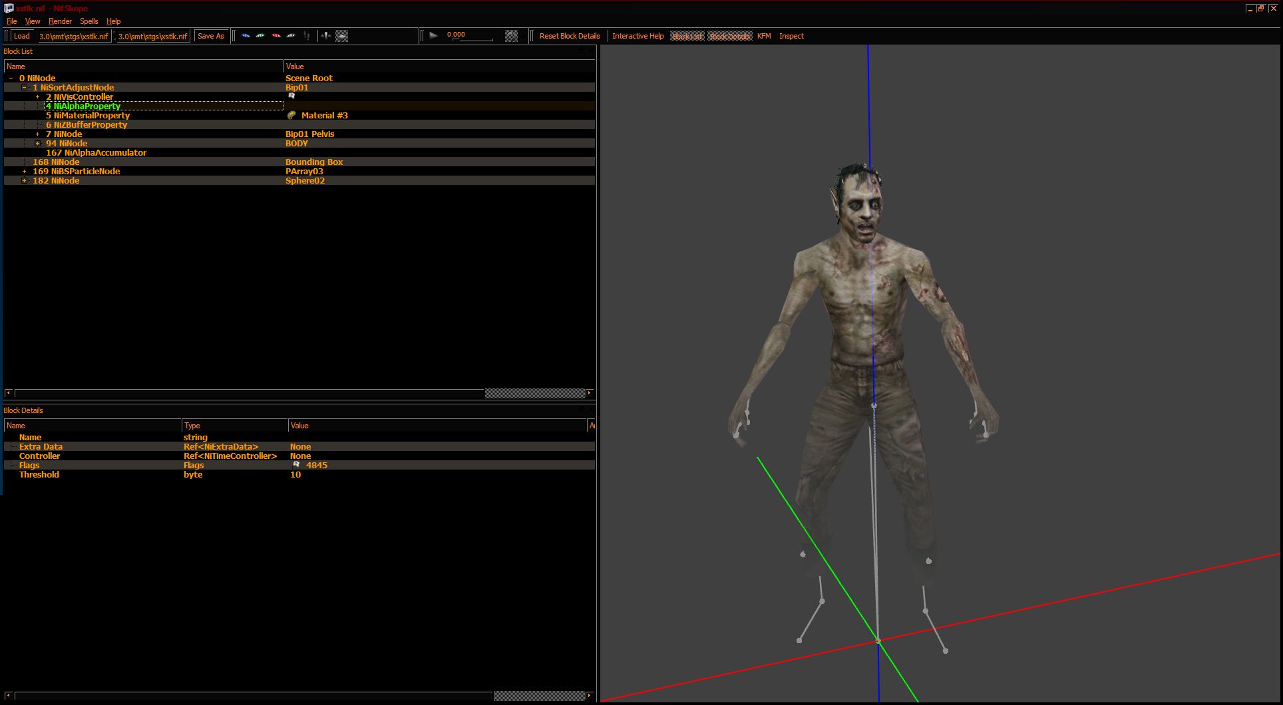The width and height of the screenshot is (1283, 705).
Task: Expand the 7 NiNode Bip01 Pelvis
Action: tap(38, 134)
